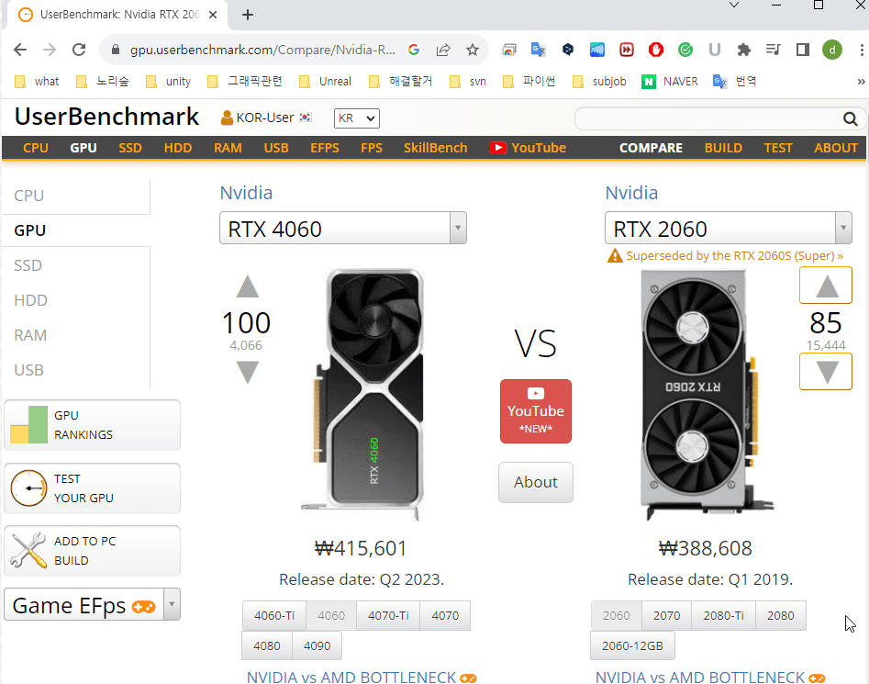Open the COMPARE nav item
869x684 pixels.
(651, 148)
